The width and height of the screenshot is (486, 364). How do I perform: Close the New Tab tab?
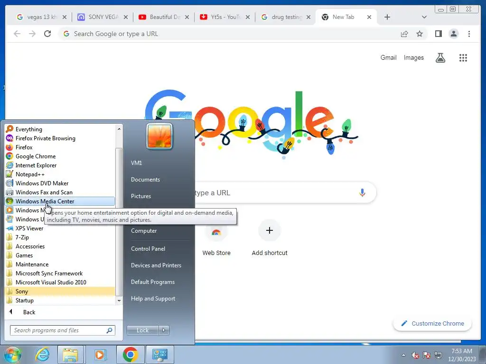pyautogui.click(x=369, y=17)
